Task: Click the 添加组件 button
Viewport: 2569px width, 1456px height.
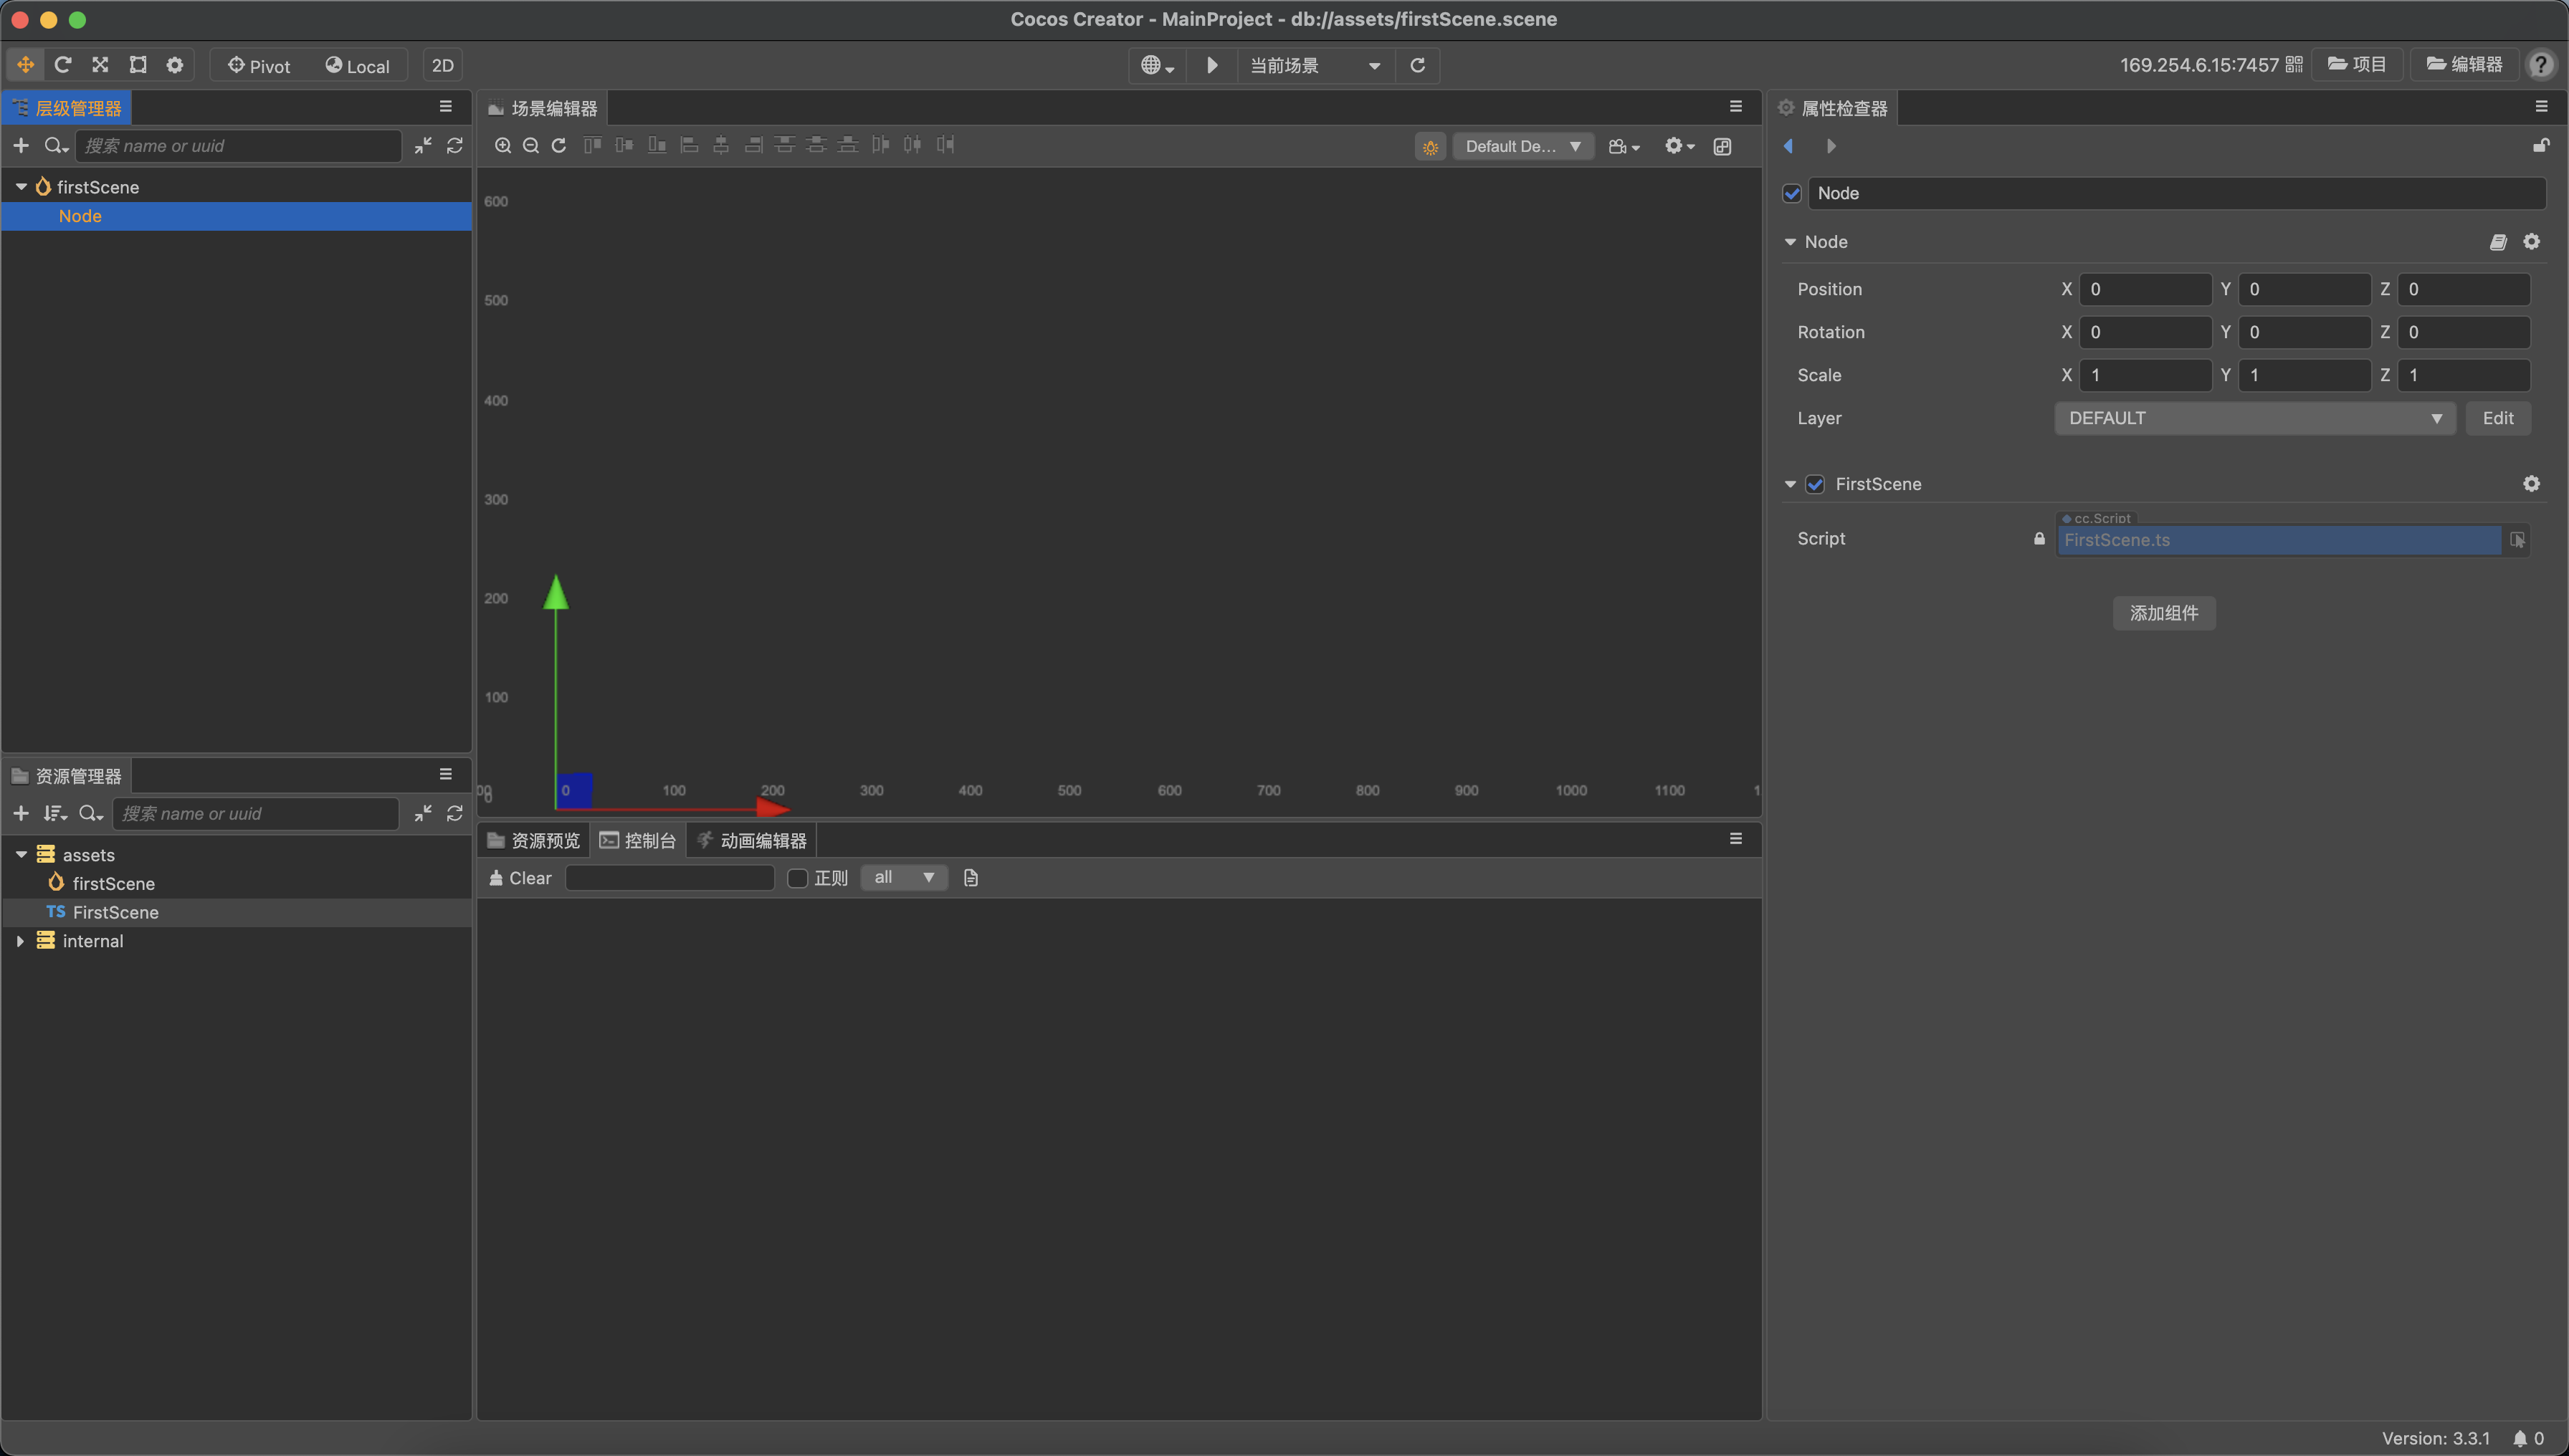Action: (2164, 613)
